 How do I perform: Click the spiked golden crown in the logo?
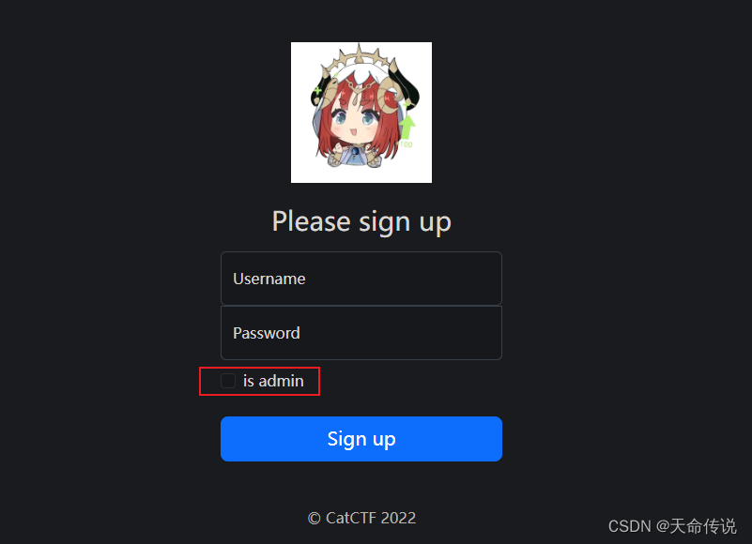click(x=359, y=59)
